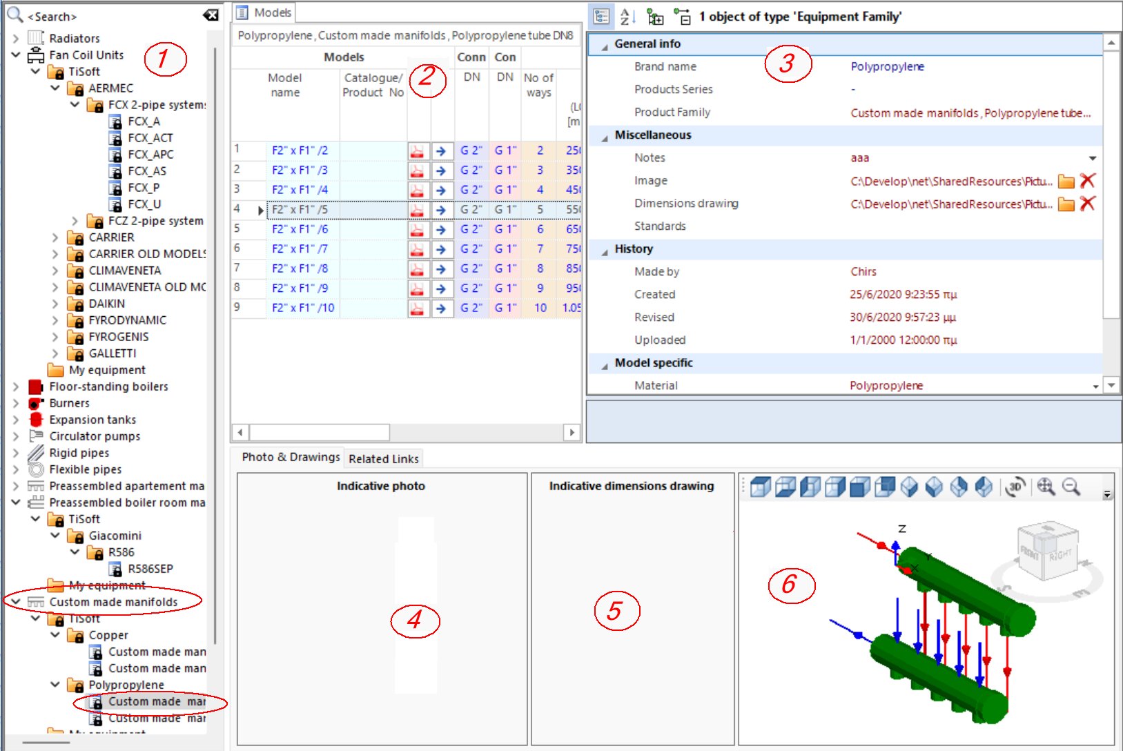
Task: Click the categorized view icon in properties toolbar
Action: (x=600, y=16)
